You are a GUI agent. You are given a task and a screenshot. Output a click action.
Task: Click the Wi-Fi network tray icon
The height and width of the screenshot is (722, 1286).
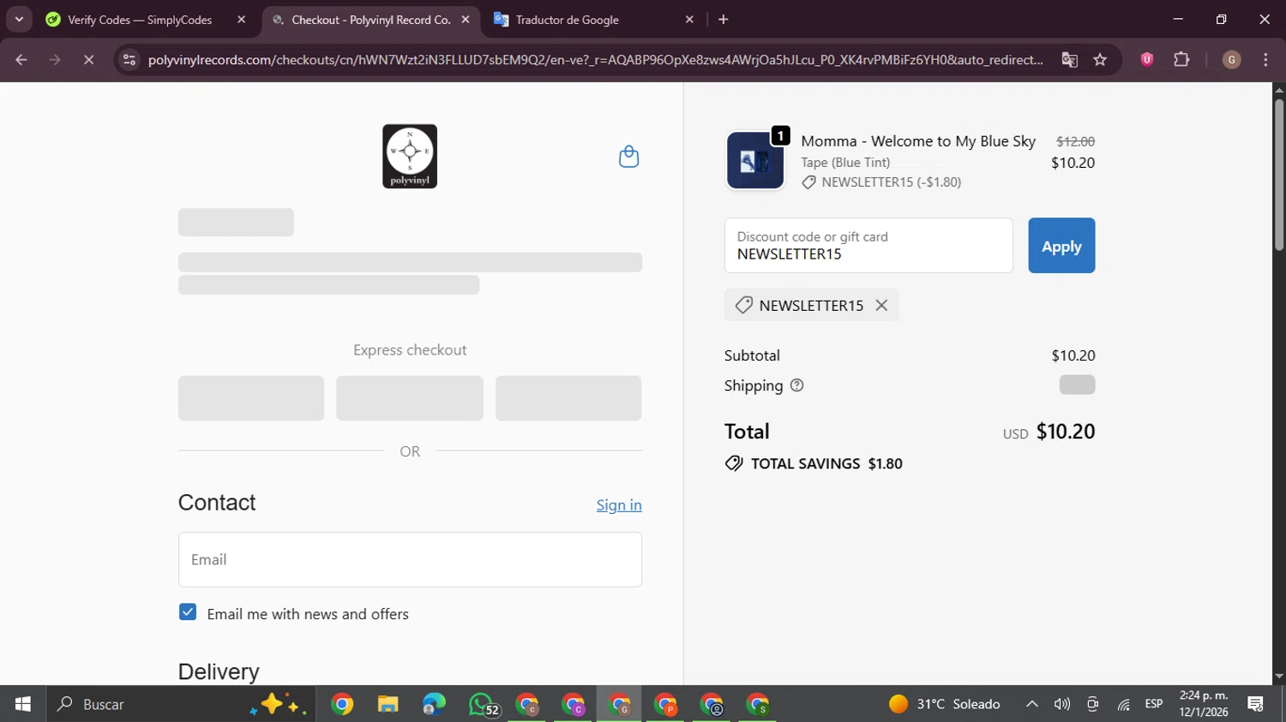pos(1123,704)
